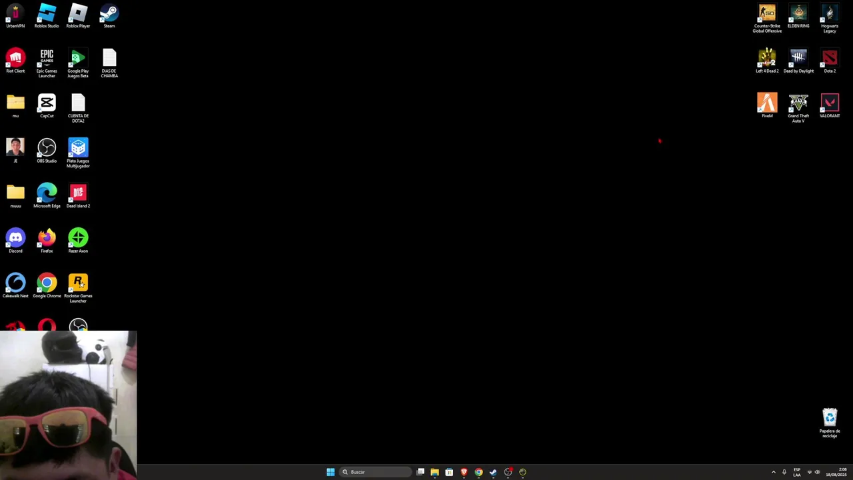Open the clock showing 2:08 and date

tap(836, 472)
